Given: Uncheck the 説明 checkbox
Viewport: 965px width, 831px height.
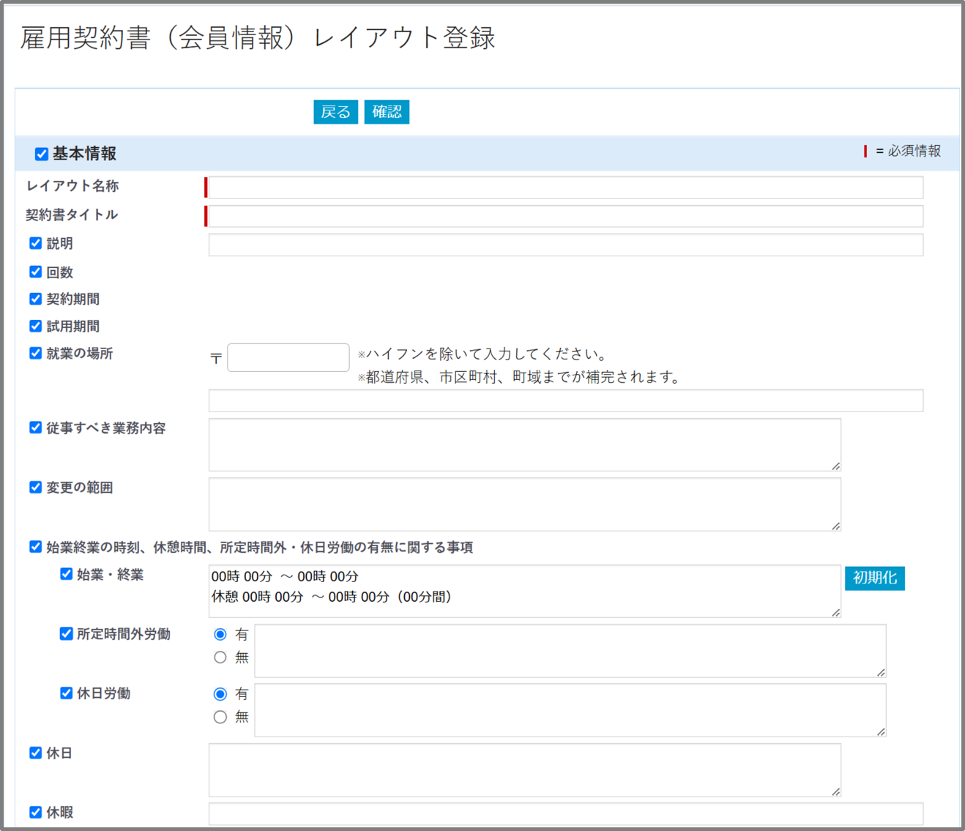Looking at the screenshot, I should pos(35,243).
